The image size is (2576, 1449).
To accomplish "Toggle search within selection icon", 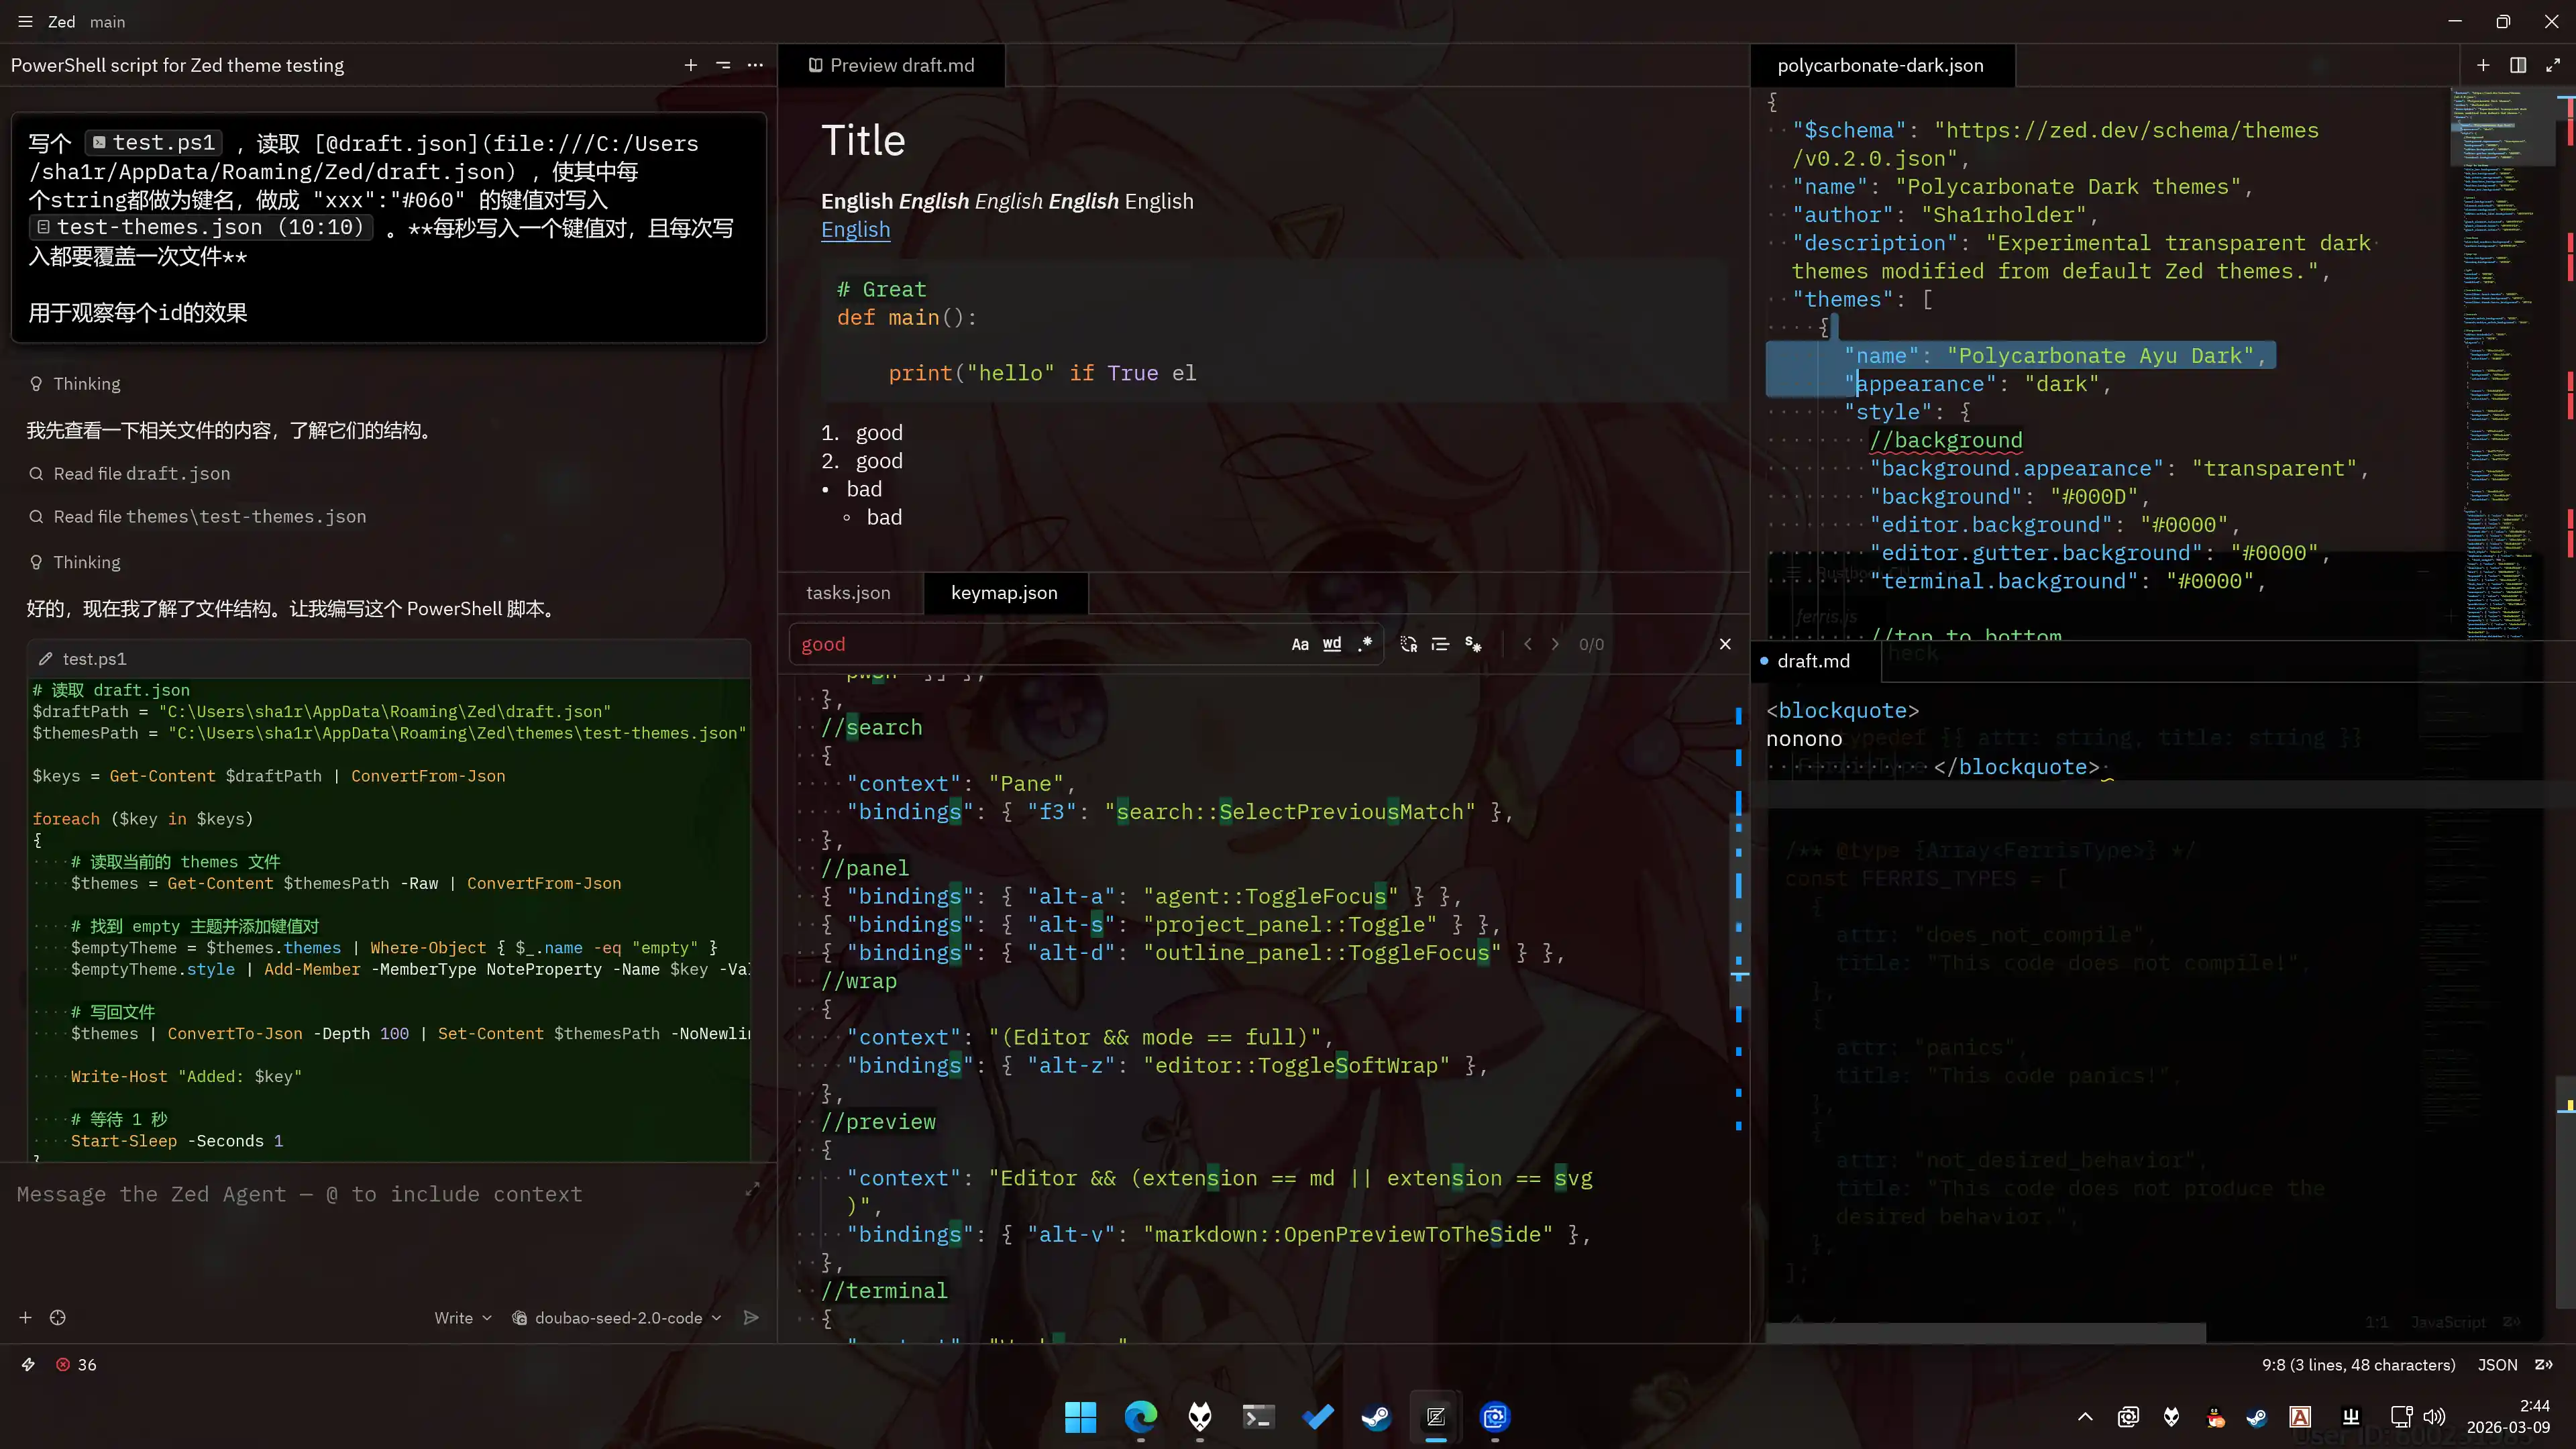I will point(1440,644).
